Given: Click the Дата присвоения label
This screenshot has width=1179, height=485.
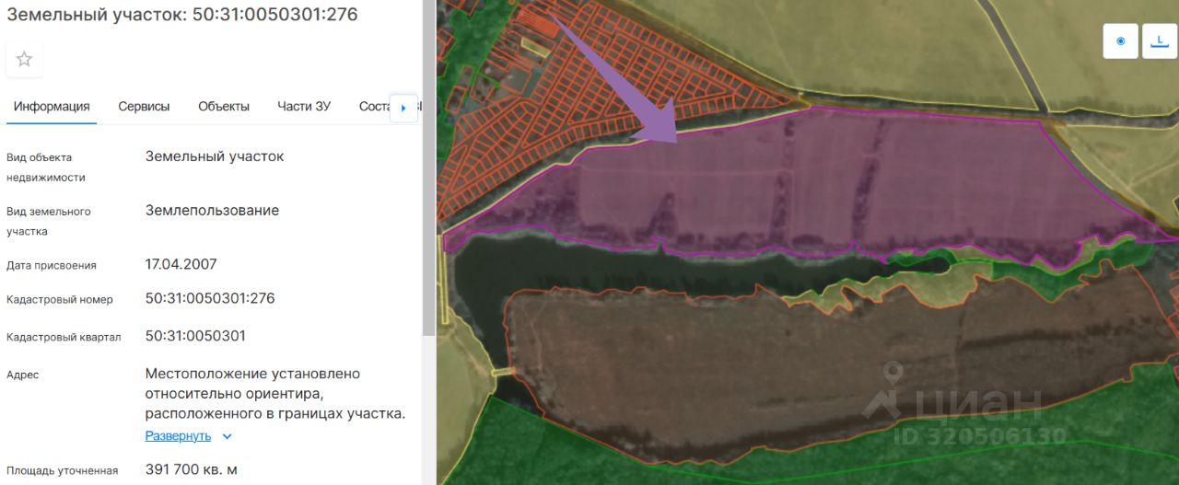Looking at the screenshot, I should tap(52, 265).
